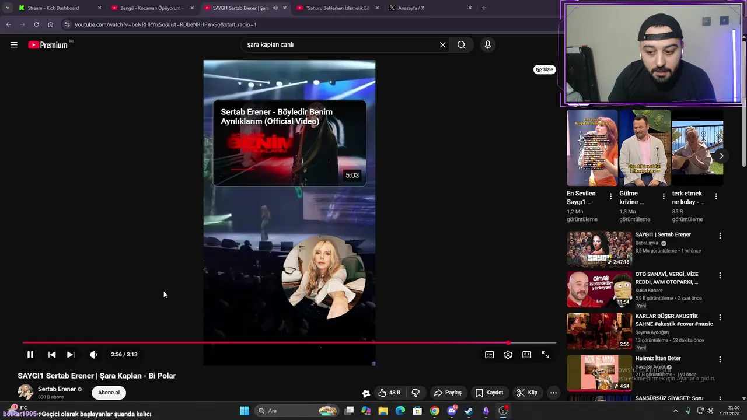Mute the SAYGI1 tab audio icon
This screenshot has height=420, width=747.
(x=275, y=8)
